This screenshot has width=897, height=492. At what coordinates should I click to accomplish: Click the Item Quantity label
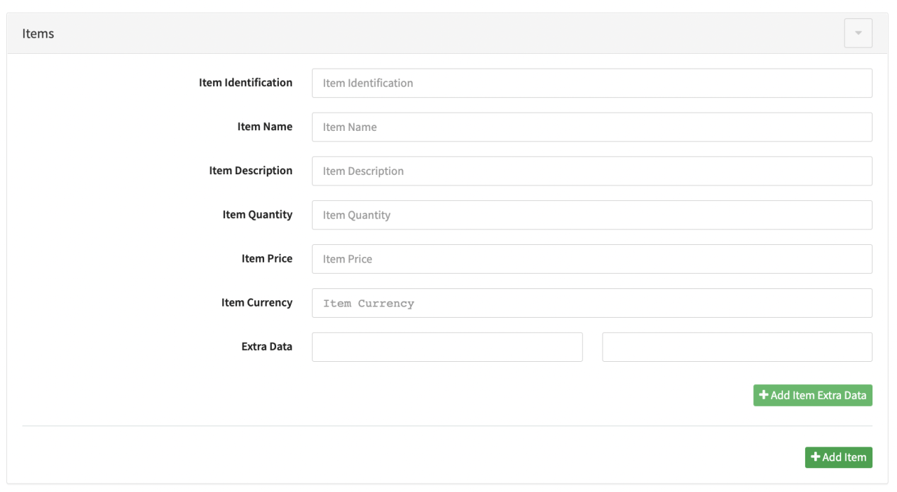257,215
